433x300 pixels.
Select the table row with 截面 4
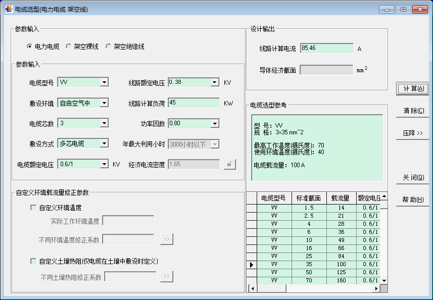313,224
